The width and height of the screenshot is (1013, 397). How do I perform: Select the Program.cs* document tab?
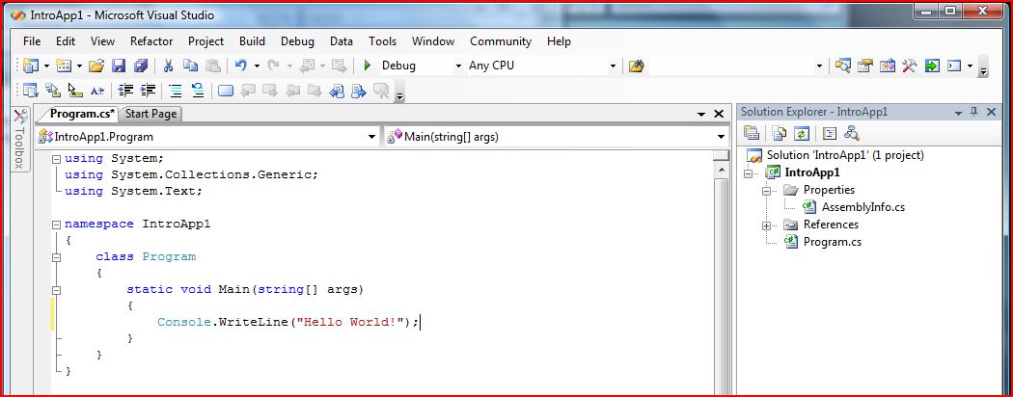(79, 114)
